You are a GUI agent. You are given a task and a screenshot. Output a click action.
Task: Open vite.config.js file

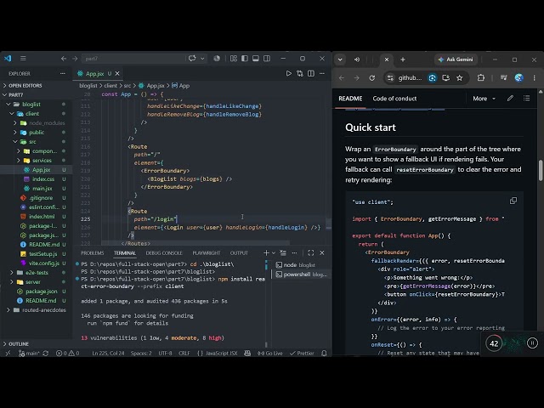pos(43,263)
